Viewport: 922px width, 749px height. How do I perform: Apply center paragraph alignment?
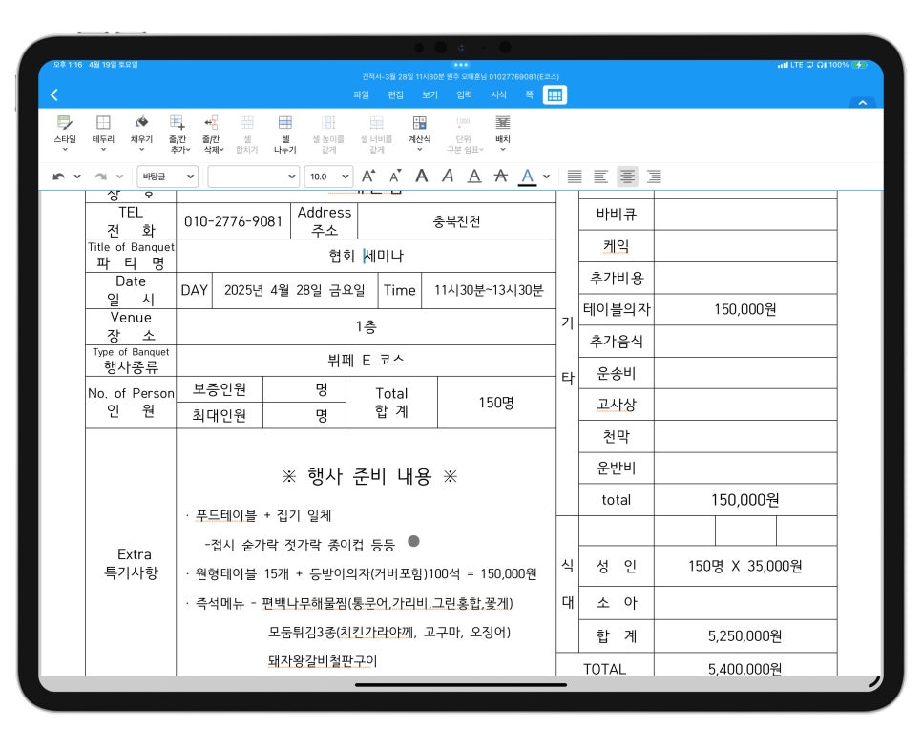[x=627, y=177]
